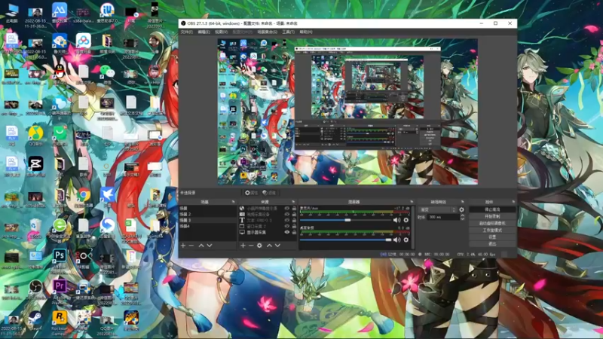Open the 工具(T) menu

point(288,32)
